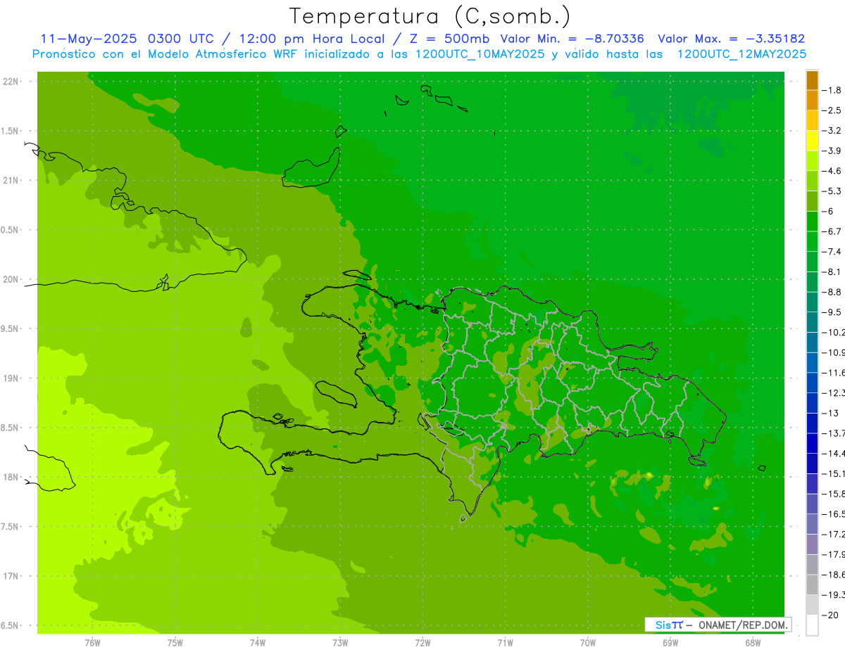Image resolution: width=845 pixels, height=652 pixels.
Task: Click the '-8.1' legend value
Action: pyautogui.click(x=832, y=271)
